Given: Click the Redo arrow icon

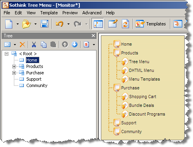Looking at the screenshot, I should (x=77, y=24).
